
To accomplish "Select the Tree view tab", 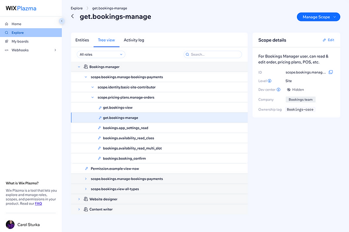I will click(106, 40).
